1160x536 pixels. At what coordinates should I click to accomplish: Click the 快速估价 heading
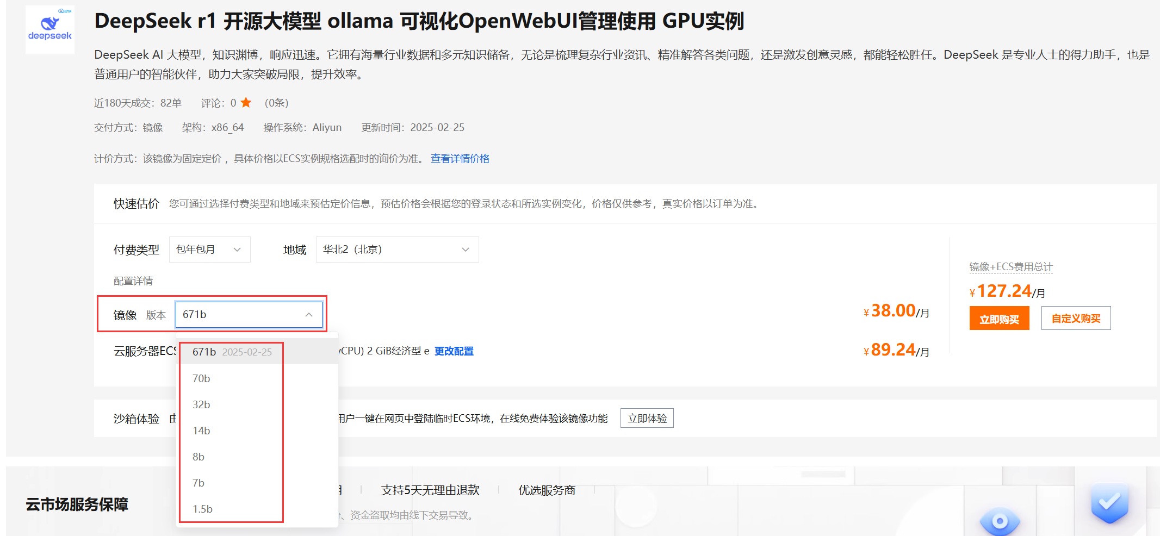136,204
